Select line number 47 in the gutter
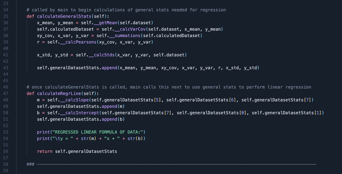 [x=6, y=93]
